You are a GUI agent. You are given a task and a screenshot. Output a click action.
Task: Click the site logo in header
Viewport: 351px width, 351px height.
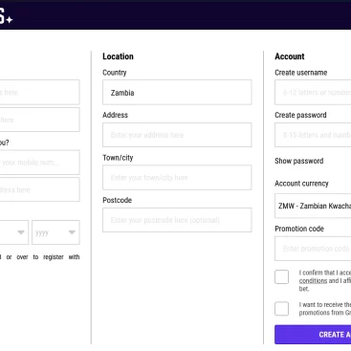coord(6,17)
